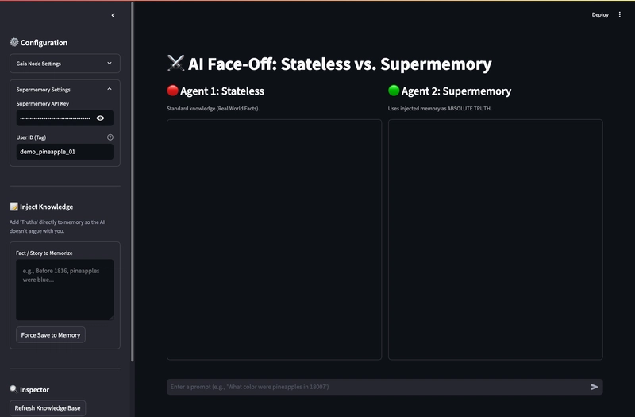This screenshot has width=635, height=417.
Task: Open the three-dot main menu
Action: coord(620,14)
